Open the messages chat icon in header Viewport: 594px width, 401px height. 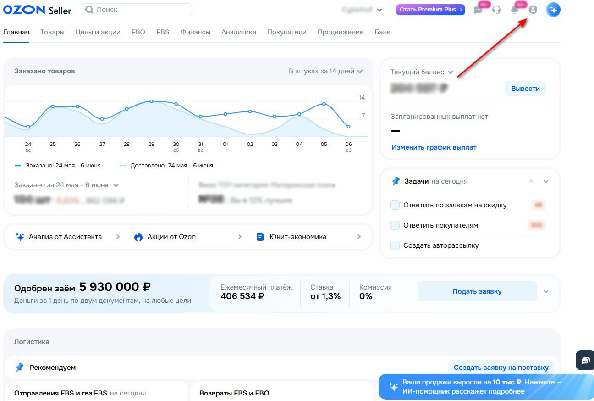click(x=478, y=10)
